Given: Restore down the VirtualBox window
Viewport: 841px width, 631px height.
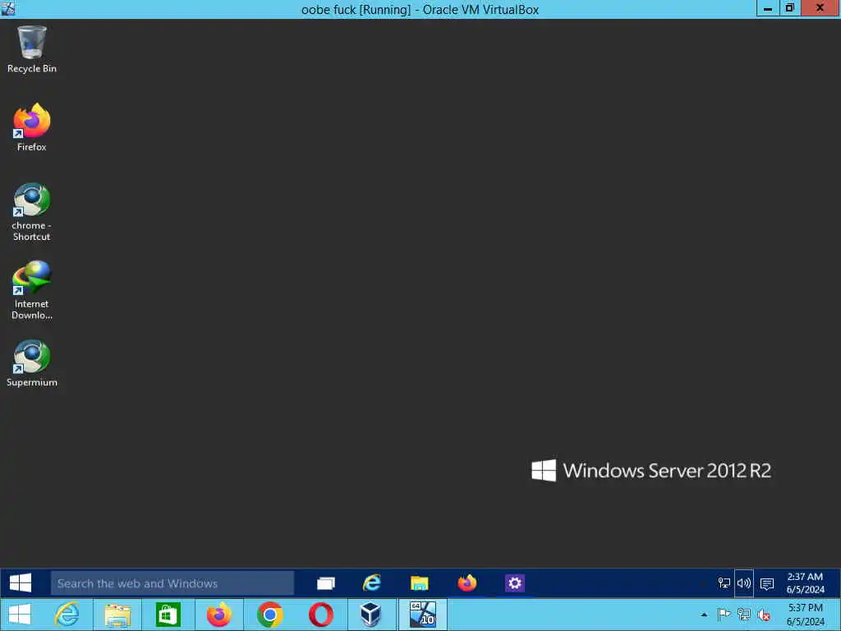Looking at the screenshot, I should [789, 8].
